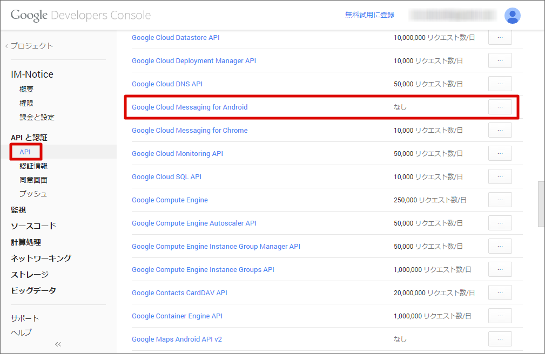Image resolution: width=545 pixels, height=354 pixels.
Task: Click the blurred account email in header
Action: point(453,15)
